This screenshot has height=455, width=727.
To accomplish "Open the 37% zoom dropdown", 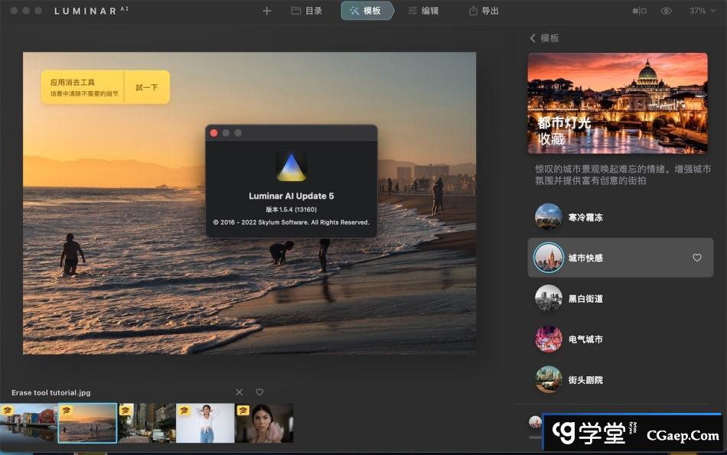I will [x=702, y=11].
